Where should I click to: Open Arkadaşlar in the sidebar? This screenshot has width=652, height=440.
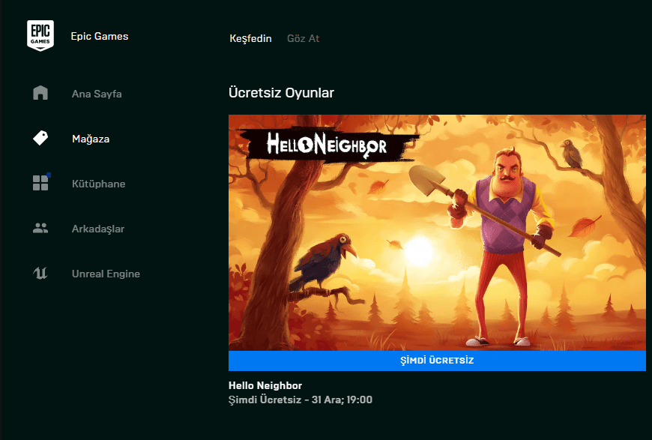[98, 229]
